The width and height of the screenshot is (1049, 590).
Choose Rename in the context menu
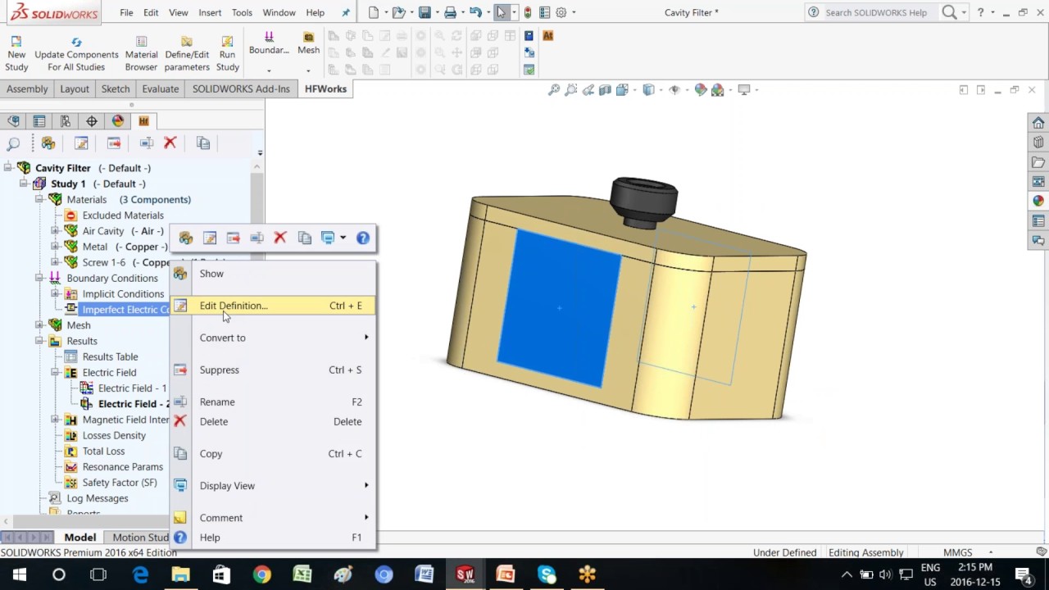tap(273, 402)
